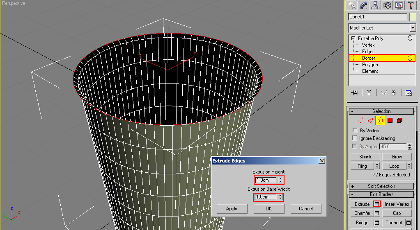Select Element in the modifier stack
Image resolution: width=420 pixels, height=230 pixels.
pyautogui.click(x=370, y=71)
